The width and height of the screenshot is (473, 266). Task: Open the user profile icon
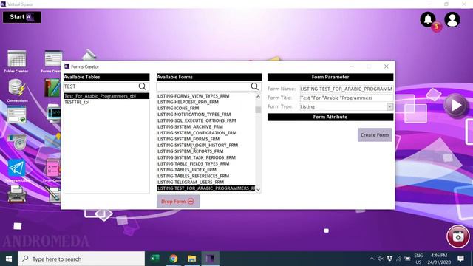coord(452,20)
